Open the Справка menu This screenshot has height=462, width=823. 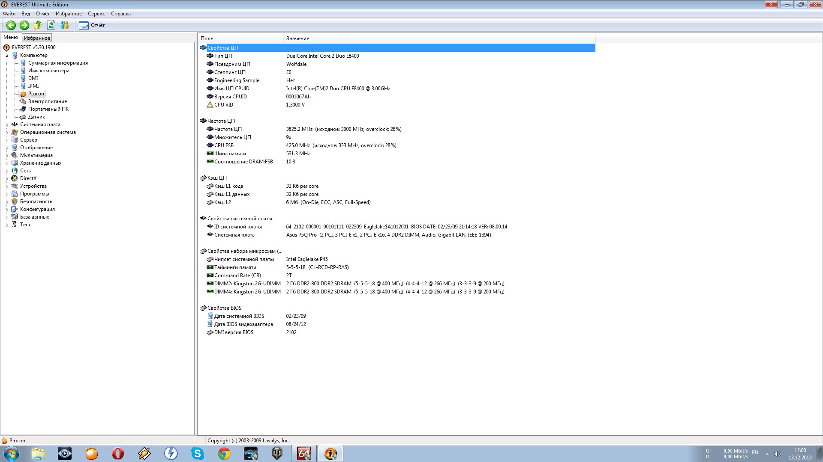(120, 14)
